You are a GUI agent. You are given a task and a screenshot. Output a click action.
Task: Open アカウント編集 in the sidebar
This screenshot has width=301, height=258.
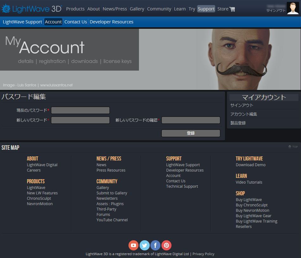tap(244, 114)
